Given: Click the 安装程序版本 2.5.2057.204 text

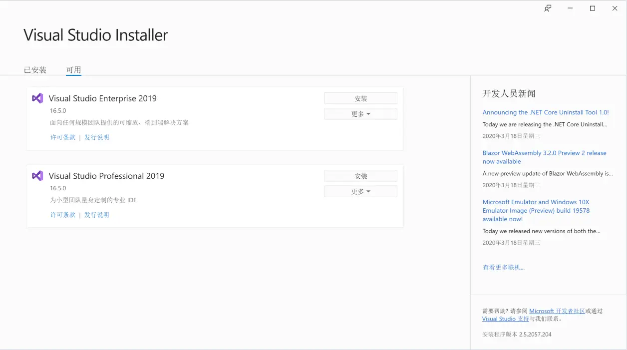Looking at the screenshot, I should pyautogui.click(x=517, y=334).
